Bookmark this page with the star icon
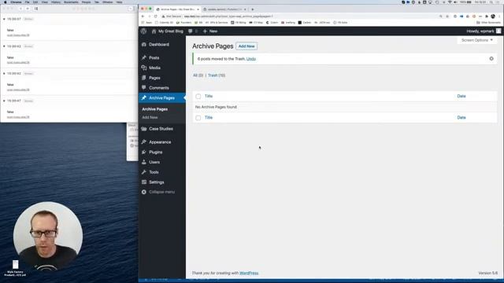The height and width of the screenshot is (283, 504). click(x=447, y=16)
